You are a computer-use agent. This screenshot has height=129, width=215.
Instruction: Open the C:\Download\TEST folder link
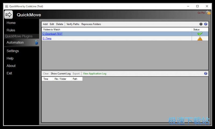click(x=52, y=34)
